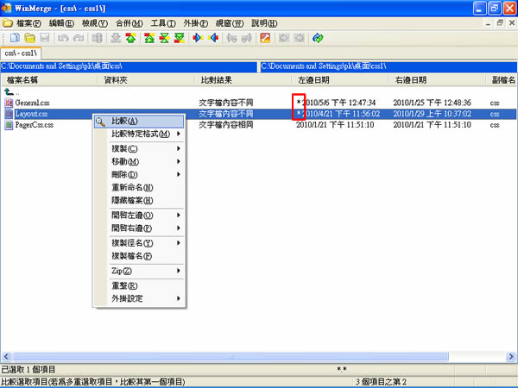This screenshot has height=388, width=518.
Task: Sort by the 副檔名 column header
Action: tap(502, 80)
